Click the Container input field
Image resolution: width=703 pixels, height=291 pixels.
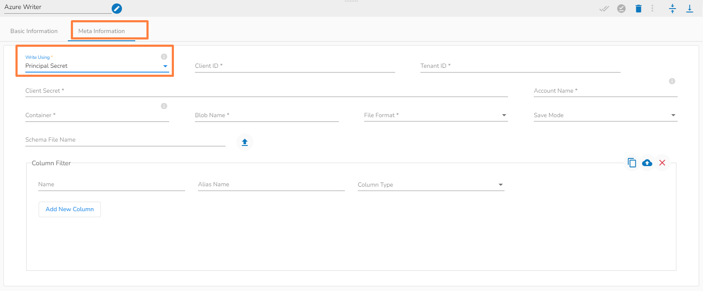click(x=97, y=115)
